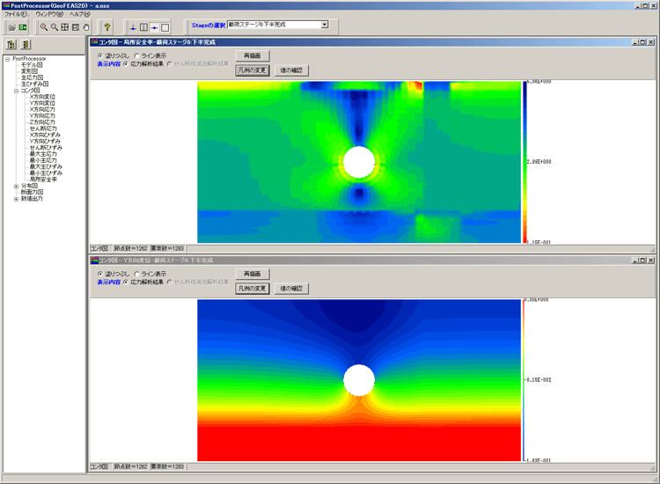Select モデル図 in the tree
This screenshot has height=484, width=660.
[x=32, y=65]
